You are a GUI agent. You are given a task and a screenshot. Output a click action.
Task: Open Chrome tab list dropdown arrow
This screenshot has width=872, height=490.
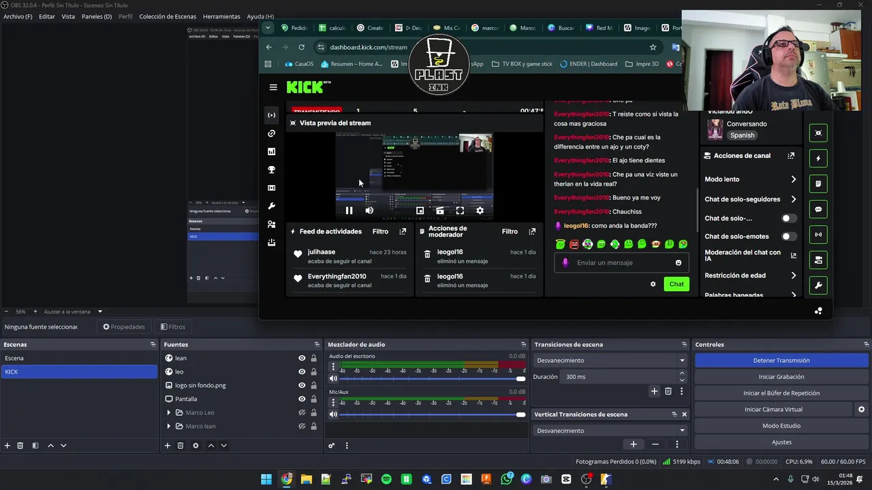tap(268, 28)
